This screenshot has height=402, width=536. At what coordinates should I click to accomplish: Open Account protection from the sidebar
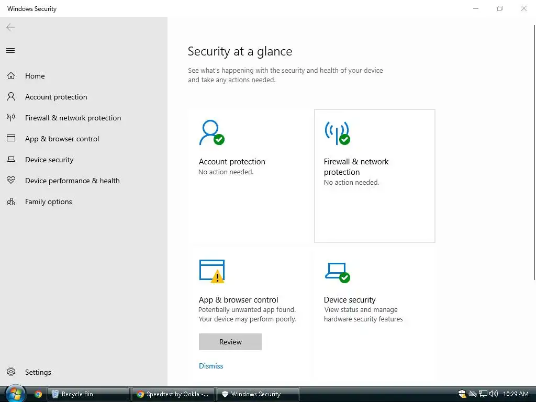(84, 97)
